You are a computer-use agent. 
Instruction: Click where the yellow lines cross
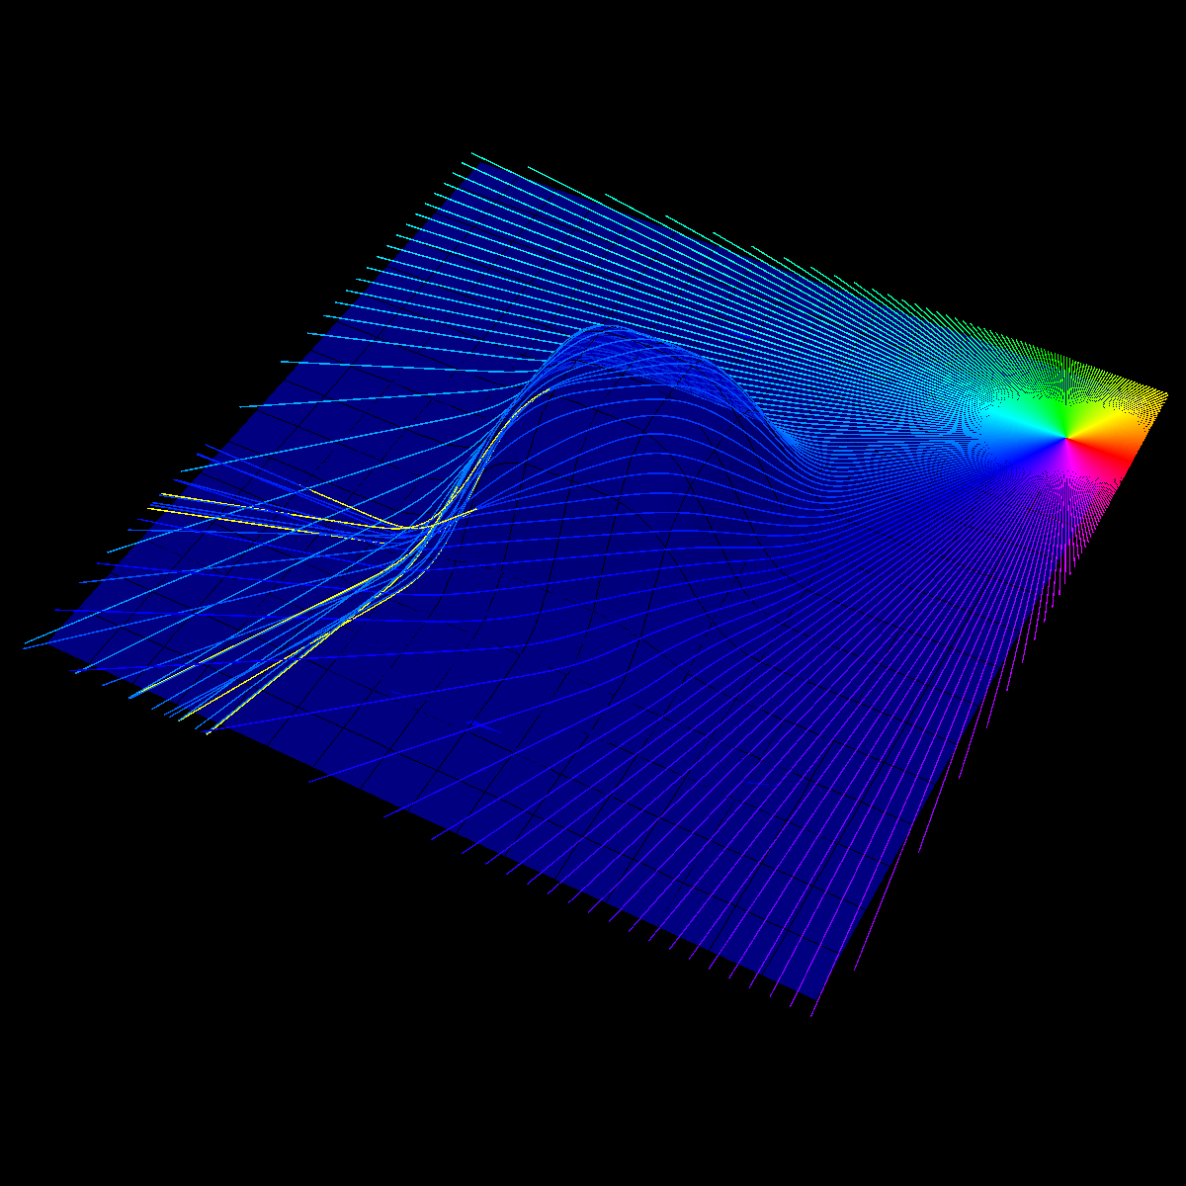(415, 528)
